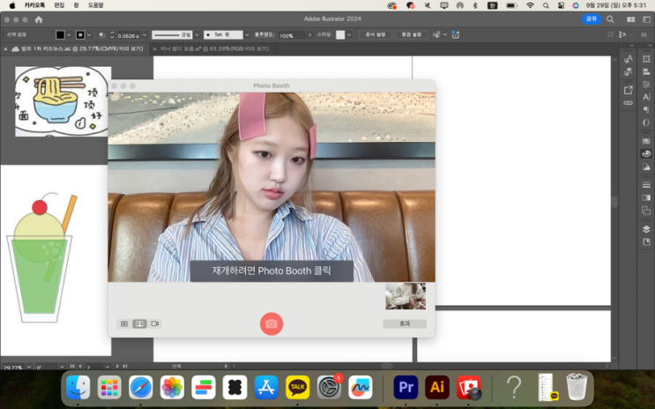
Task: Open the Character panel icon
Action: tap(646, 97)
